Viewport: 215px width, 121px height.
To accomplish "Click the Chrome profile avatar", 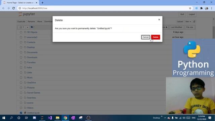I will coord(207,8).
